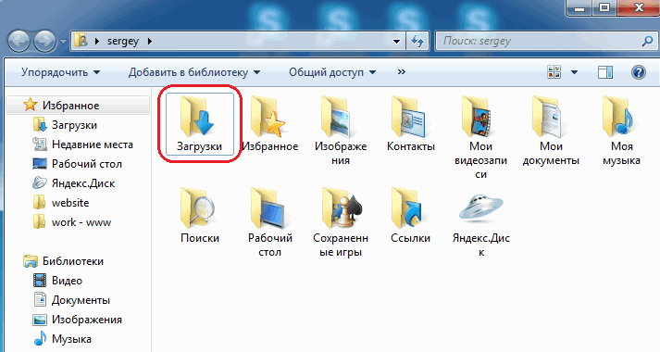Select the Яндекс.Диск flying saucer icon
Viewport: 660px width, 352px height.
pyautogui.click(x=480, y=208)
